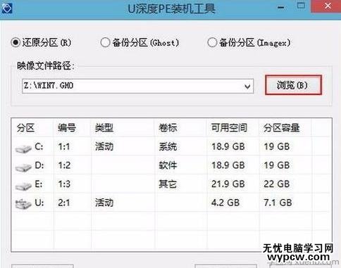Minimize the PE装机工具 window
Image resolution: width=341 pixels, height=268 pixels.
(281, 8)
